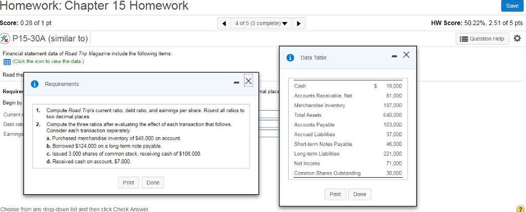The image size is (526, 212).
Task: Go to next question arrow
Action: pyautogui.click(x=298, y=24)
